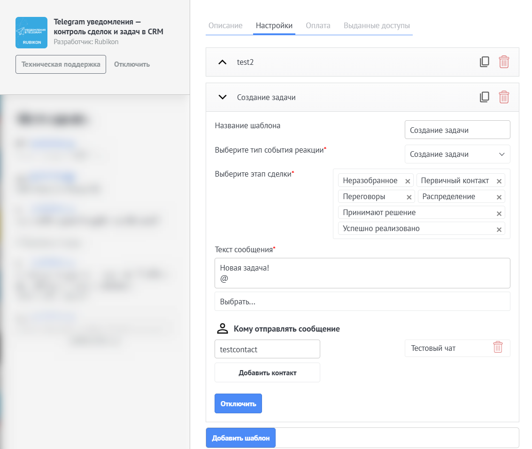The image size is (532, 449).
Task: Click the blue Отключить template button
Action: (x=238, y=403)
